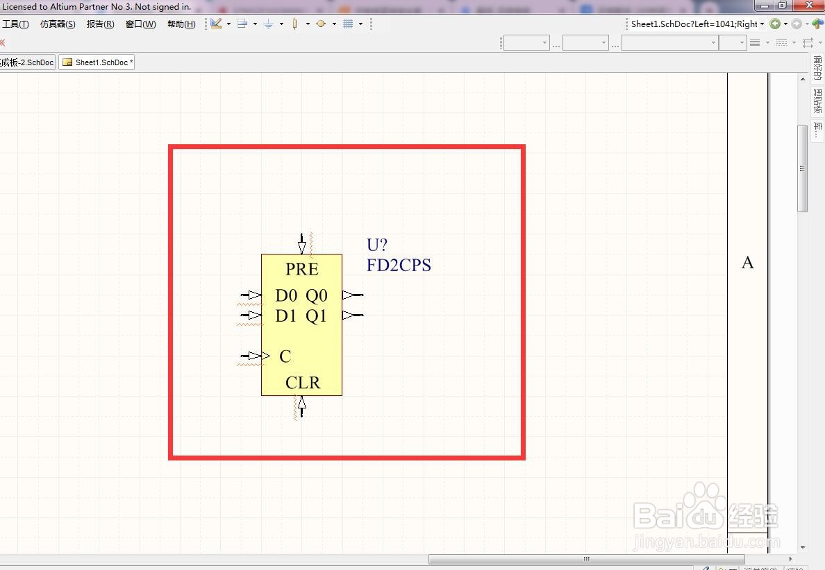
Task: Click the CLR pin label
Action: tap(303, 383)
